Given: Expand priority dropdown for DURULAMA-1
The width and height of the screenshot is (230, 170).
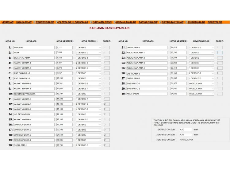Looking at the screenshot, I should (100, 145).
